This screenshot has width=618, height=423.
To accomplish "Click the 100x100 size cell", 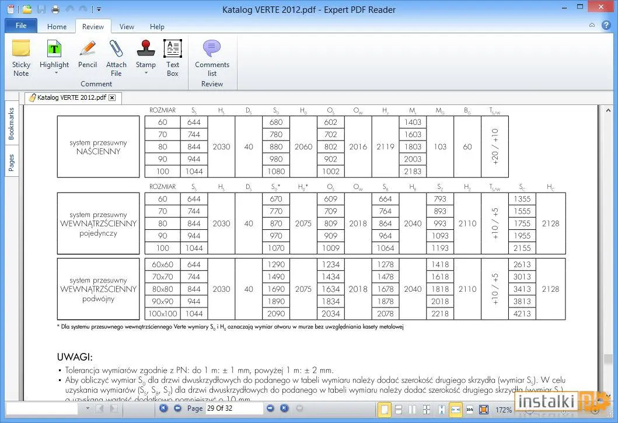I will pos(162,313).
